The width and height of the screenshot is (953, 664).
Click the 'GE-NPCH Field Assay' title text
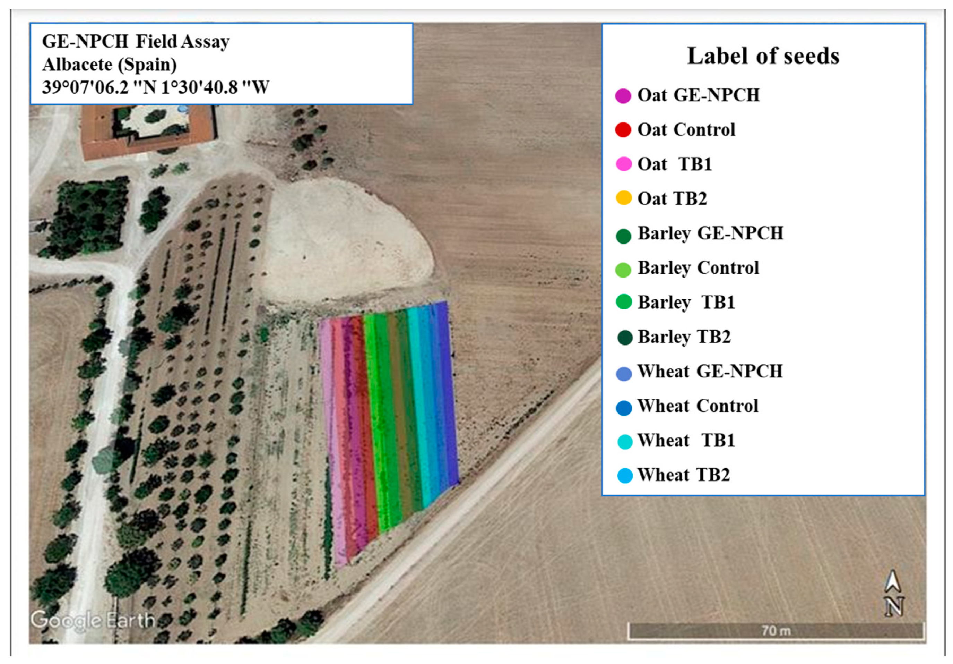click(x=136, y=42)
